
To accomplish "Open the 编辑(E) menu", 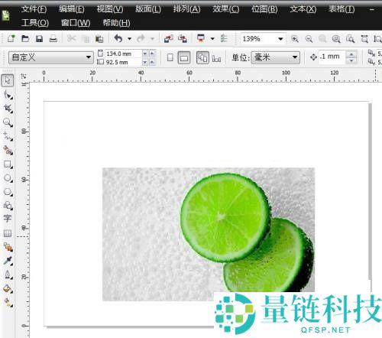I will [72, 9].
